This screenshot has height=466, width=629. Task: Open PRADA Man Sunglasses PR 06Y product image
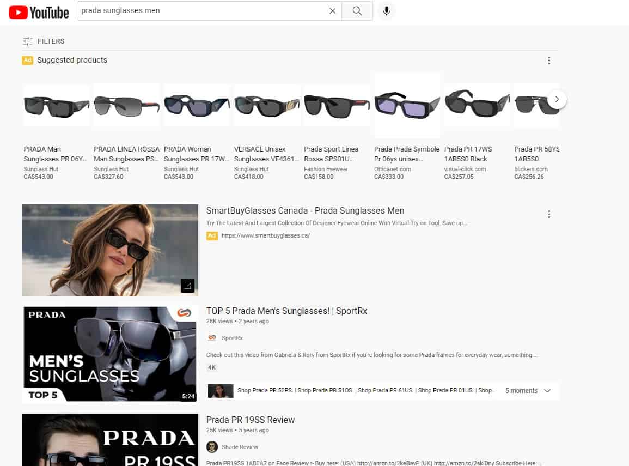pos(56,106)
